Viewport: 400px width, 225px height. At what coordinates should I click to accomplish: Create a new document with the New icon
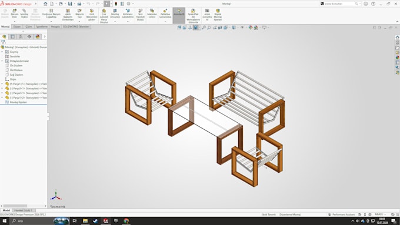[52, 4]
